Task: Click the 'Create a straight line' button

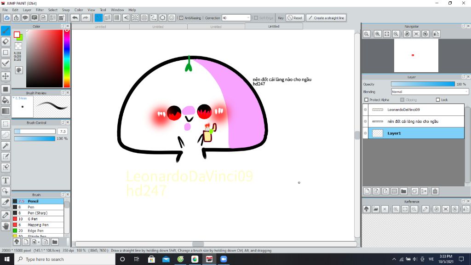Action: click(326, 18)
